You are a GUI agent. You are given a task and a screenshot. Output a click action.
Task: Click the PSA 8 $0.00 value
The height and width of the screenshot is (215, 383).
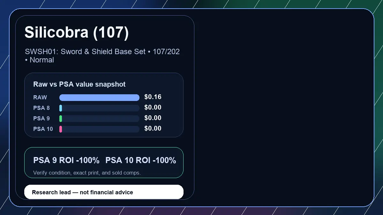coord(153,108)
